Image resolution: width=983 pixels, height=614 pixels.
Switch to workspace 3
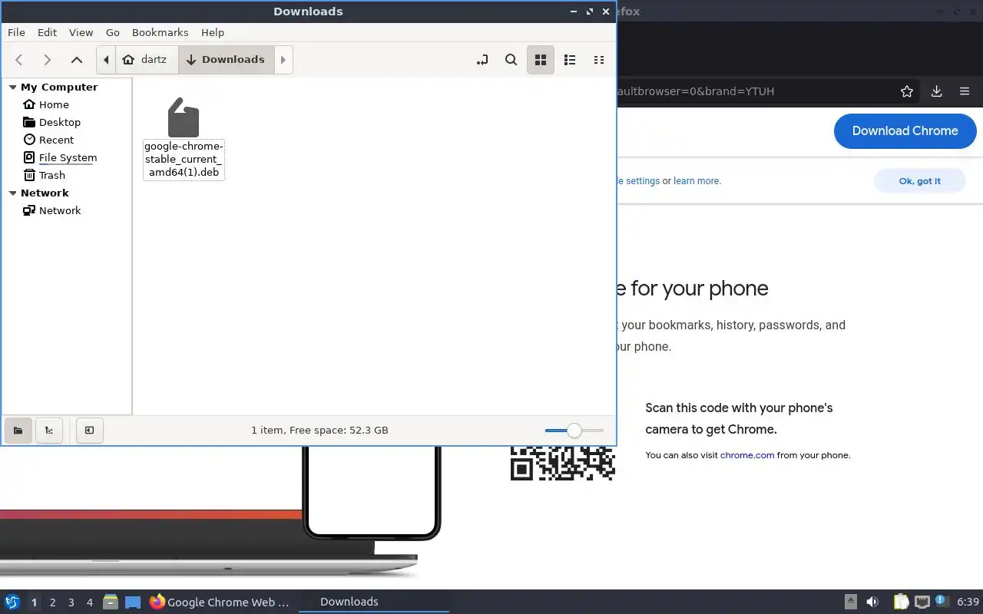[x=71, y=602]
